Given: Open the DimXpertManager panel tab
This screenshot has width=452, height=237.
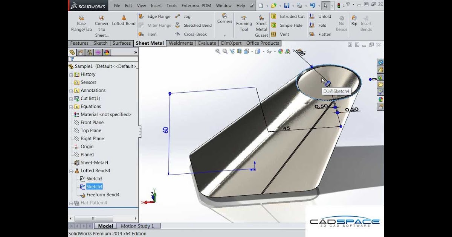Looking at the screenshot, I should pos(98,52).
